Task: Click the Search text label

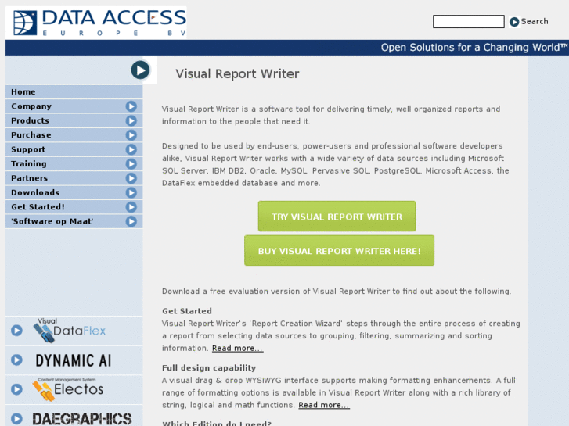Action: (x=535, y=22)
